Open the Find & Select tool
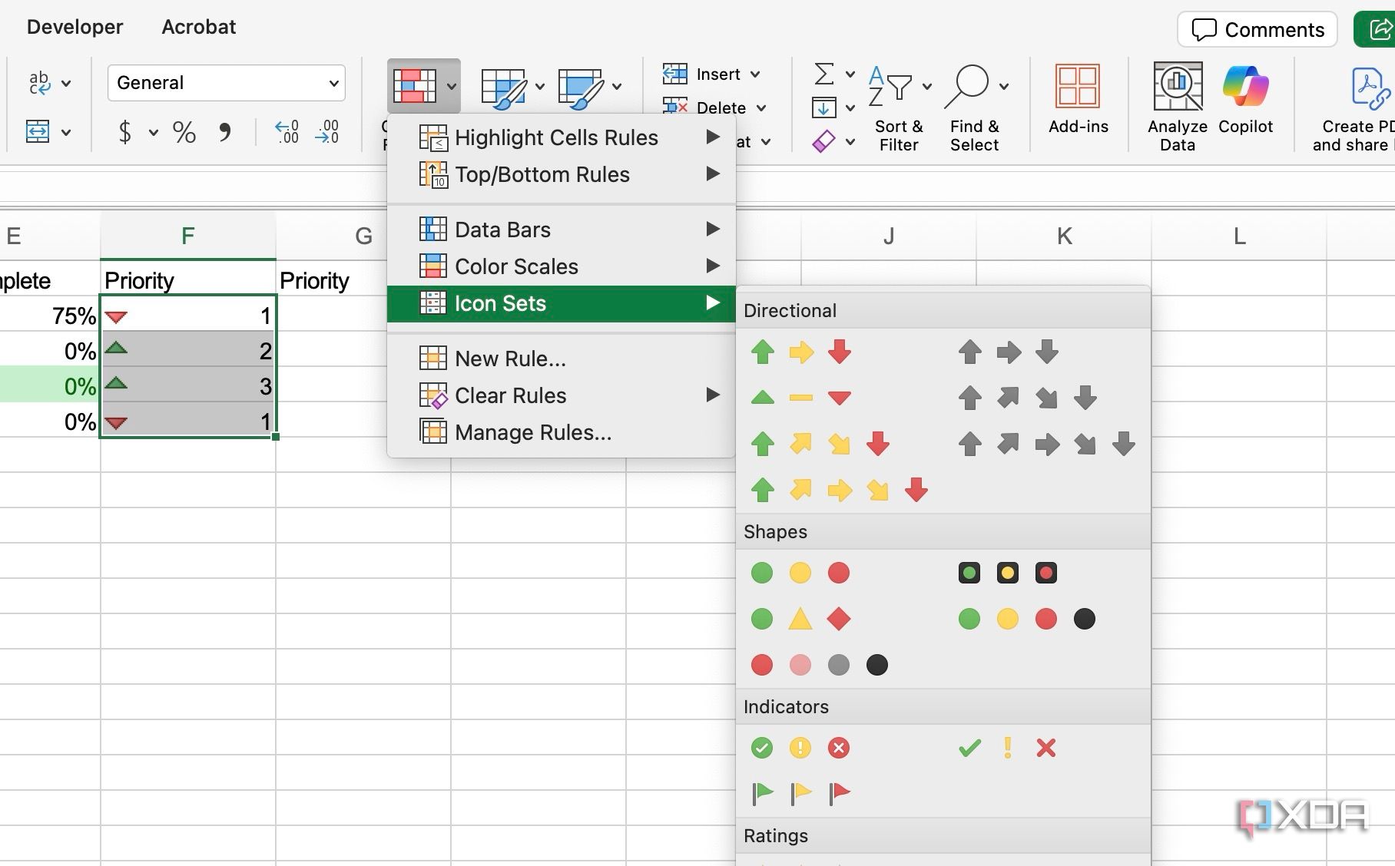Viewport: 1395px width, 866px height. pyautogui.click(x=975, y=107)
